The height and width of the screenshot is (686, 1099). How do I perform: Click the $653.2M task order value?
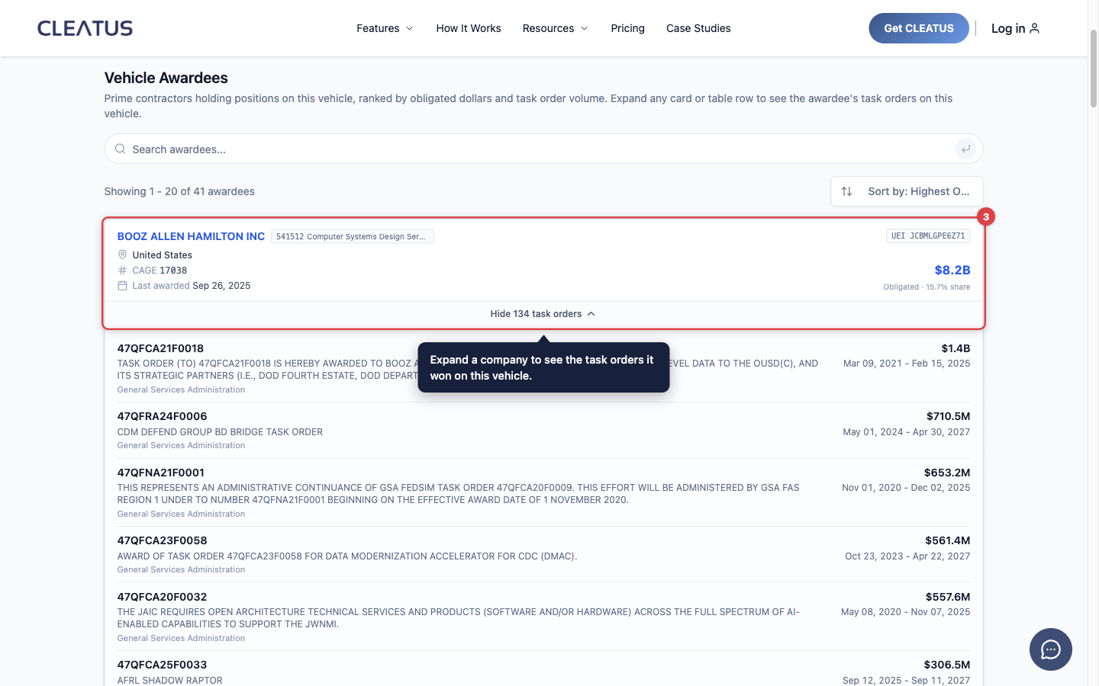(947, 473)
